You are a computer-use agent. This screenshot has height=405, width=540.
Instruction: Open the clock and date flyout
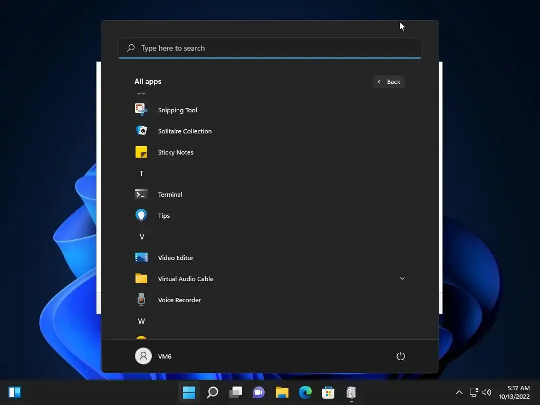click(514, 392)
